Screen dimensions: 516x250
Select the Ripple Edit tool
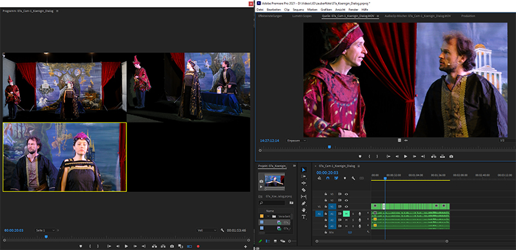303,183
